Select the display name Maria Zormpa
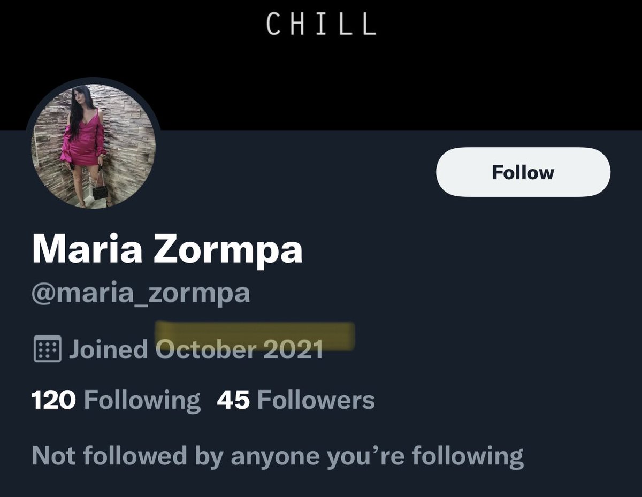Viewport: 642px width, 497px height. coord(167,249)
